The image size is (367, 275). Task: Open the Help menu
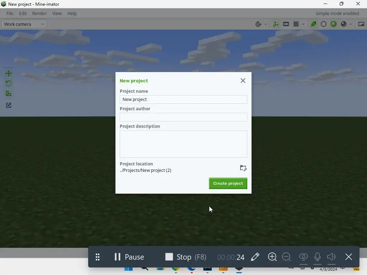click(72, 14)
